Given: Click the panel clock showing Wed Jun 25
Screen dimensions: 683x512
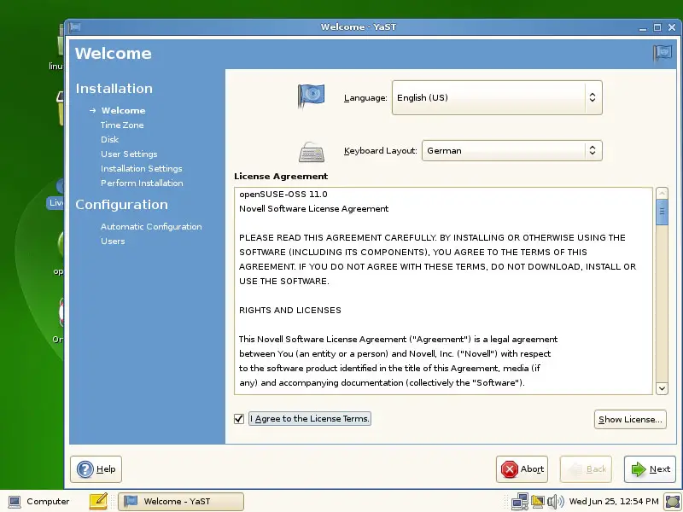Looking at the screenshot, I should click(614, 502).
